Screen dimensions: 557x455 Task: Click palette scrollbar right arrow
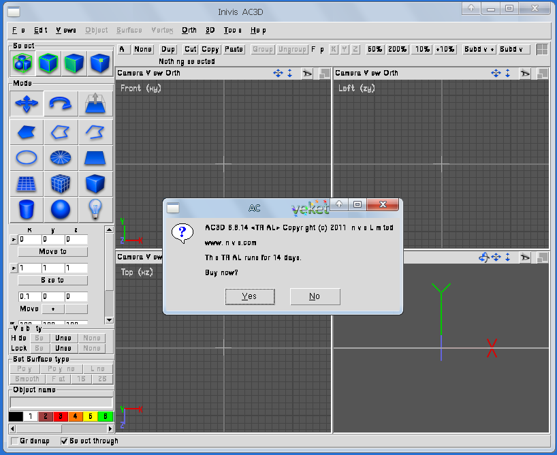coord(110,428)
